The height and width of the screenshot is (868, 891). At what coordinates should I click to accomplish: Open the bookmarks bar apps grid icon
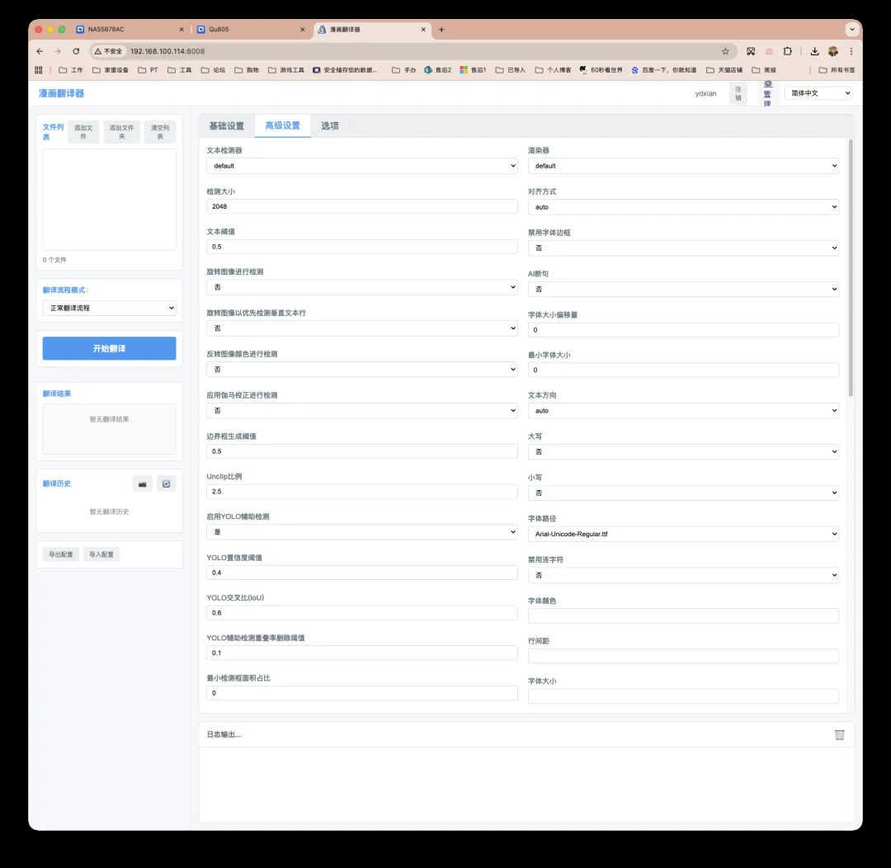point(39,70)
